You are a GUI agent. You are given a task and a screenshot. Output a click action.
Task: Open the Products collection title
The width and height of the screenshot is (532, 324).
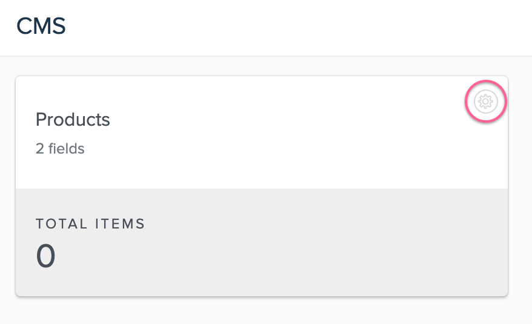click(x=73, y=120)
